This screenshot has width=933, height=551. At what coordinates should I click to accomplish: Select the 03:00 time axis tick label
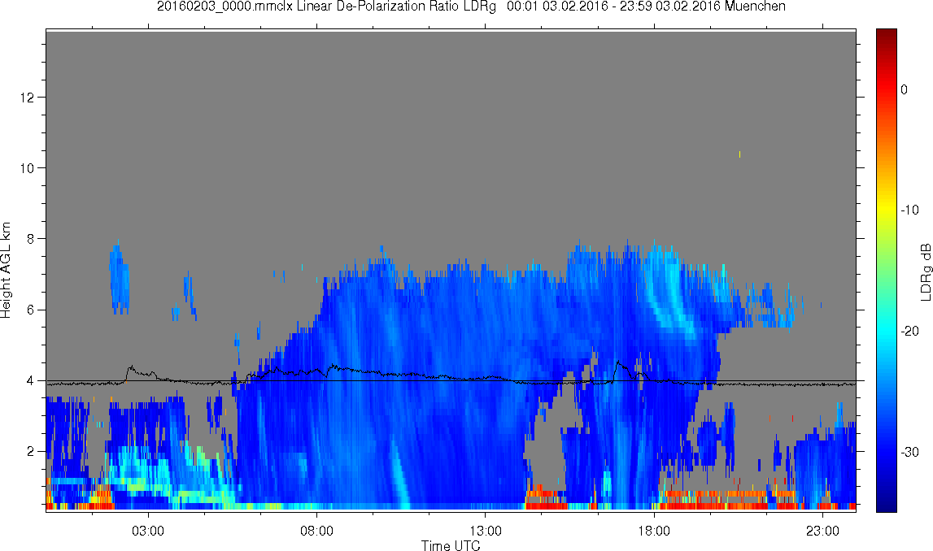click(147, 531)
